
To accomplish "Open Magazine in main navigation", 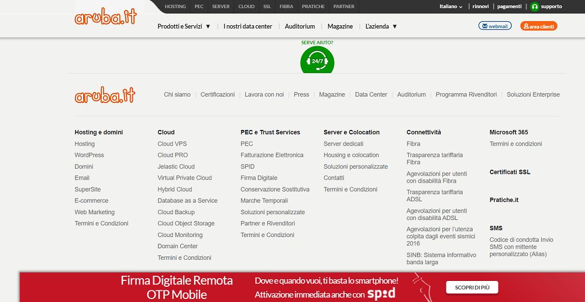I will [340, 26].
